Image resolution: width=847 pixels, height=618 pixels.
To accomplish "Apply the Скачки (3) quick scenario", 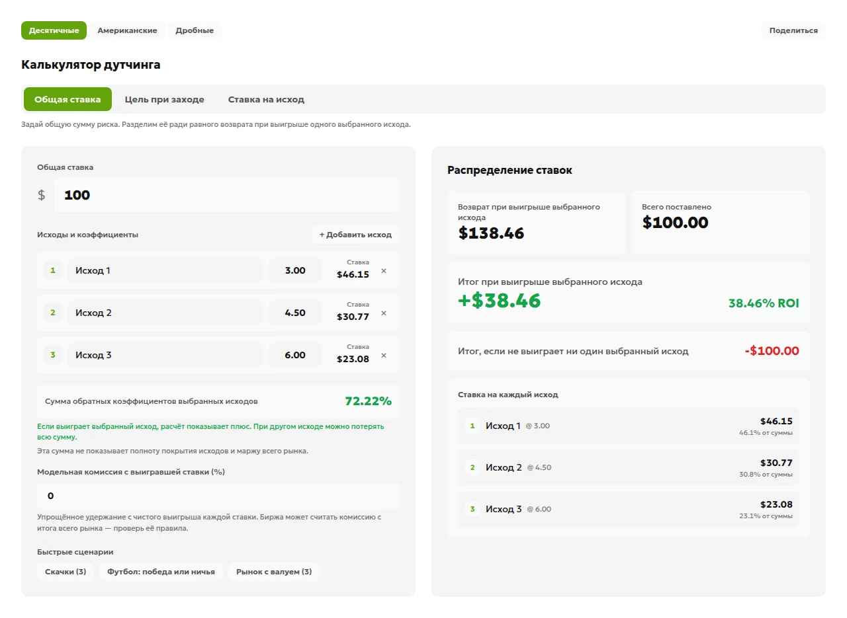I will click(66, 572).
